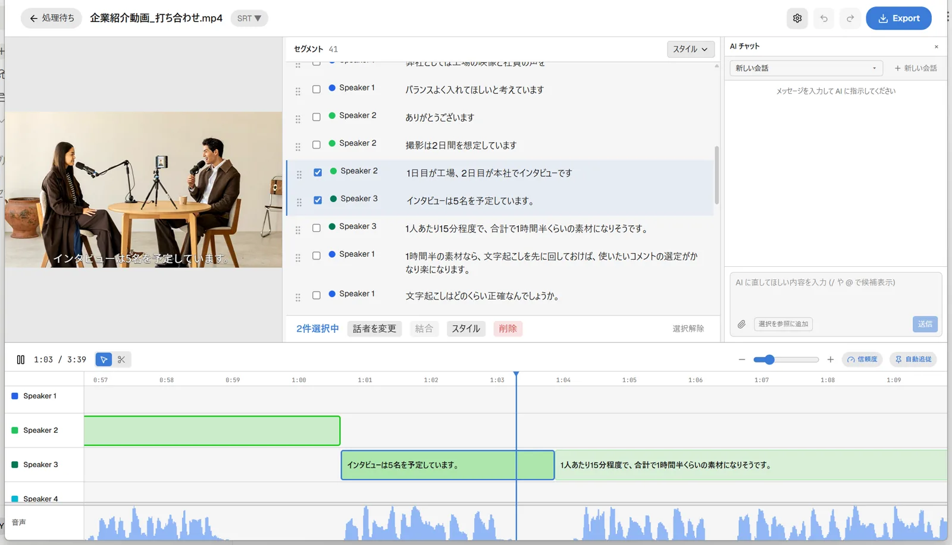
Task: Select the pointer tool in timeline
Action: [x=104, y=360]
